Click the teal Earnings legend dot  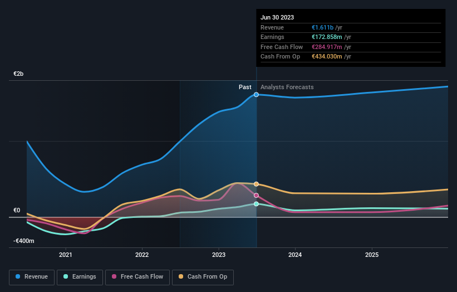tap(66, 276)
